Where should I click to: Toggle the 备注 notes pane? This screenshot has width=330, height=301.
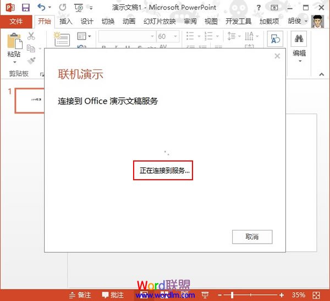point(80,295)
